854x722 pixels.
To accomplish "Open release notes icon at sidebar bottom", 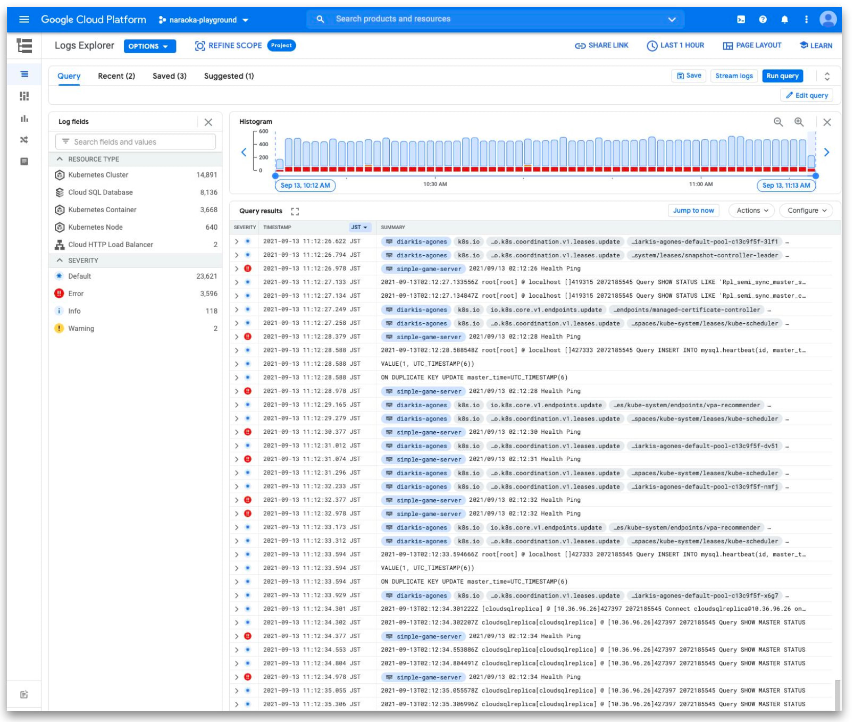I will click(24, 694).
